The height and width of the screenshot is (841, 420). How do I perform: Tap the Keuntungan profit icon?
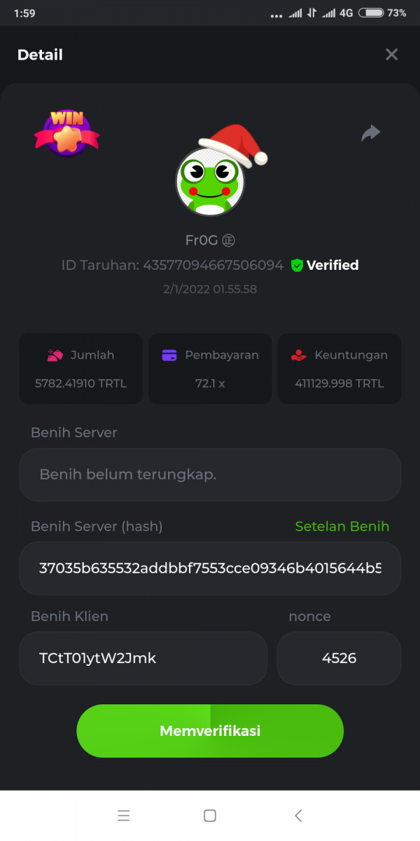tap(298, 355)
